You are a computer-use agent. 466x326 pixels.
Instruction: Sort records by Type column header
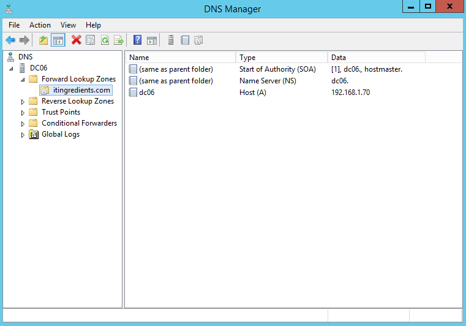pyautogui.click(x=280, y=58)
